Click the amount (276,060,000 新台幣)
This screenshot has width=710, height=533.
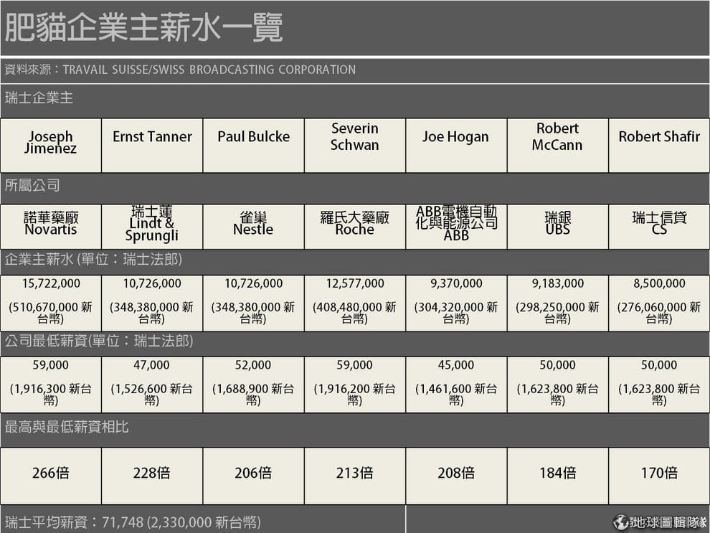659,313
